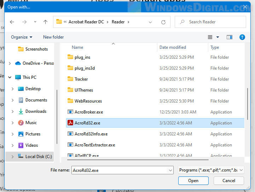Expand the Music tree node
This screenshot has height=192, width=255.
[12, 123]
